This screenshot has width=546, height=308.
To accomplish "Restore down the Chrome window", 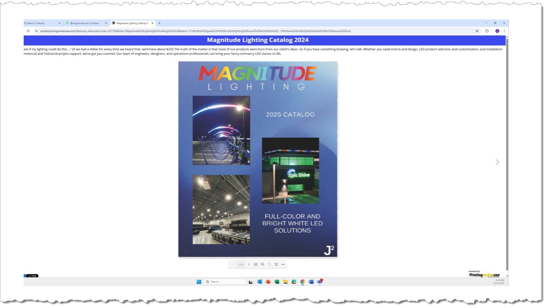I will tap(495, 23).
